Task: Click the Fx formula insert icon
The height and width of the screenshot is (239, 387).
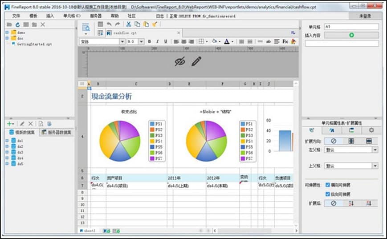Action: tap(285, 41)
